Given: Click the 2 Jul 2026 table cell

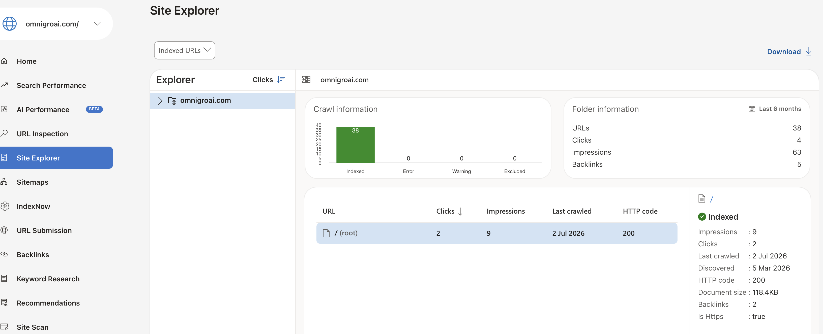Looking at the screenshot, I should tap(568, 233).
